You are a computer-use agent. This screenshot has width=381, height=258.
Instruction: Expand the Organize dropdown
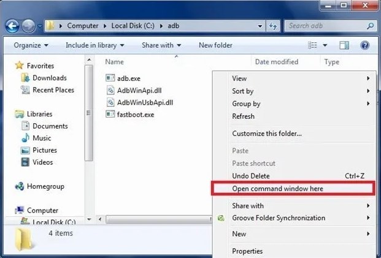[31, 45]
